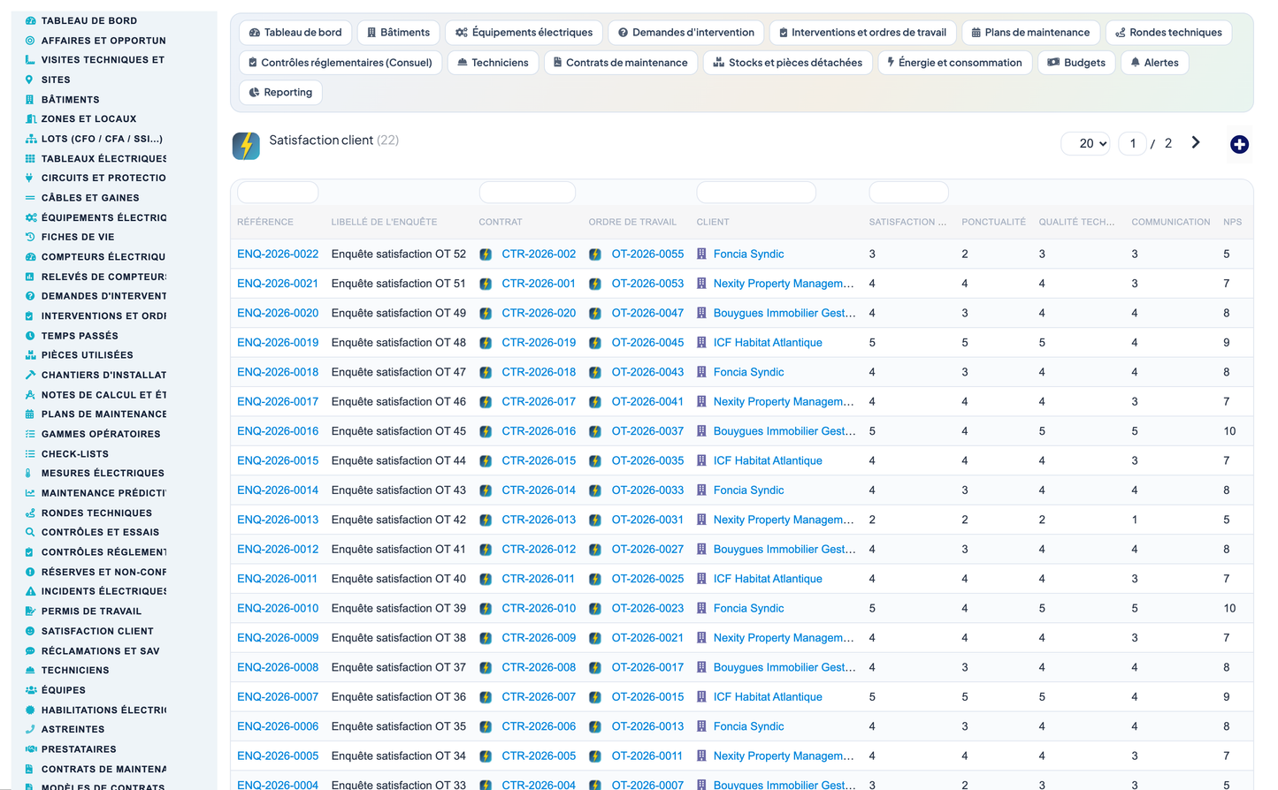The image size is (1278, 790).
Task: Open the Rondes techniques top tab
Action: (1168, 33)
